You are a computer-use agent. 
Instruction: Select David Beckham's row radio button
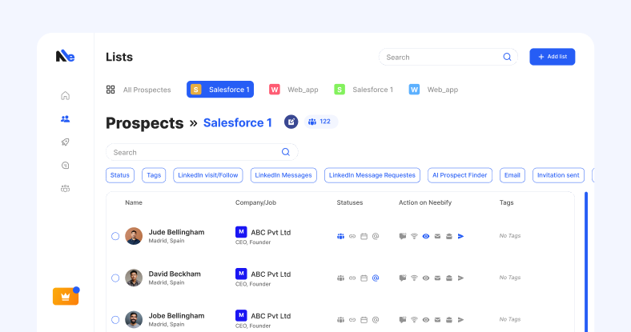(115, 278)
